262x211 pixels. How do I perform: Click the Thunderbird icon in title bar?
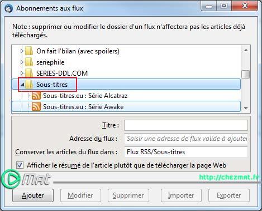[x=8, y=8]
